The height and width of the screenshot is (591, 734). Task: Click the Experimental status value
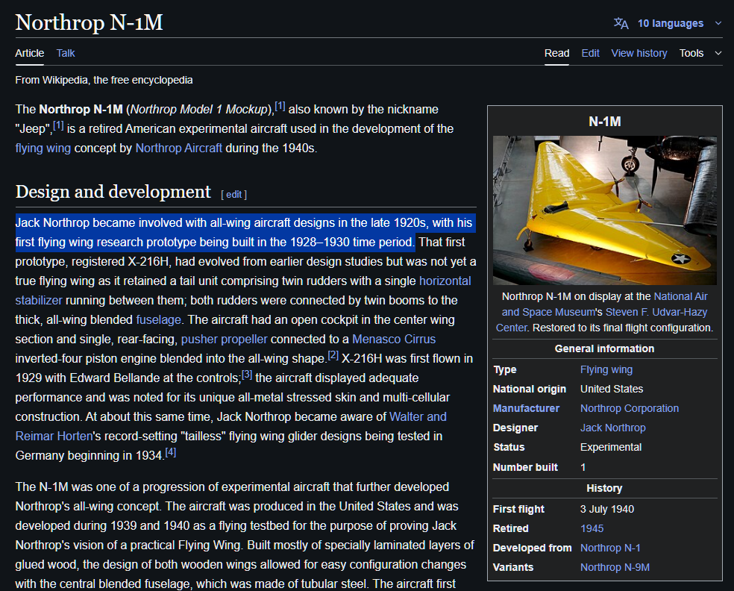click(x=610, y=447)
